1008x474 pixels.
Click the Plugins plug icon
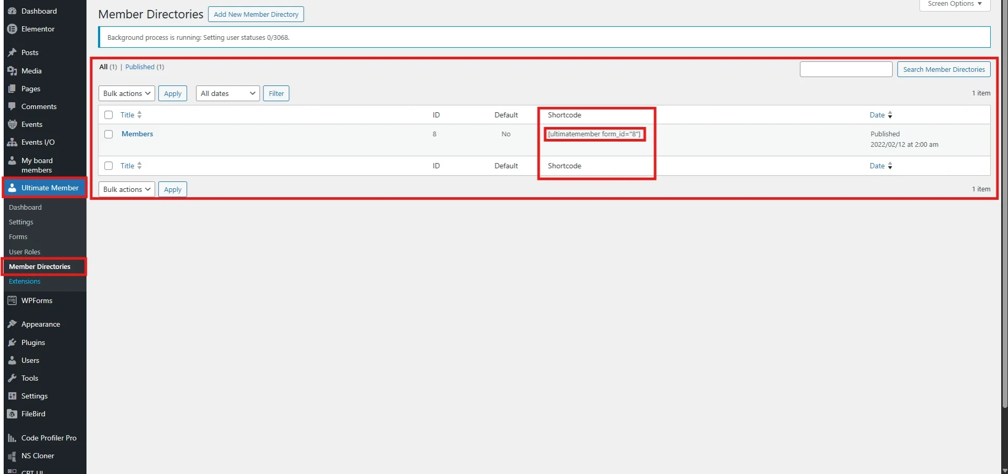tap(12, 342)
